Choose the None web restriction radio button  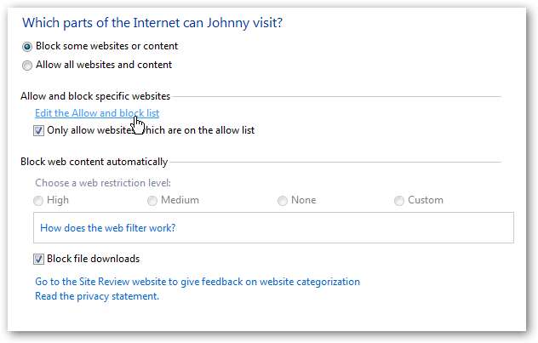click(283, 201)
